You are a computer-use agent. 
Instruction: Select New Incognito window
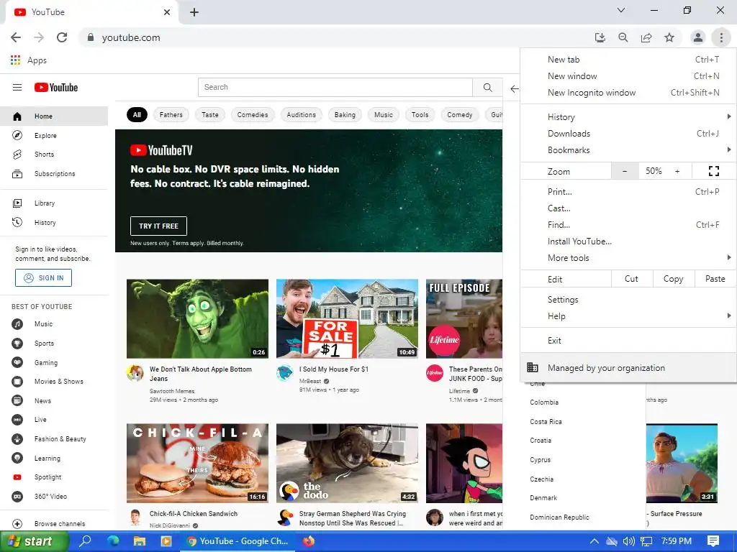click(x=628, y=93)
